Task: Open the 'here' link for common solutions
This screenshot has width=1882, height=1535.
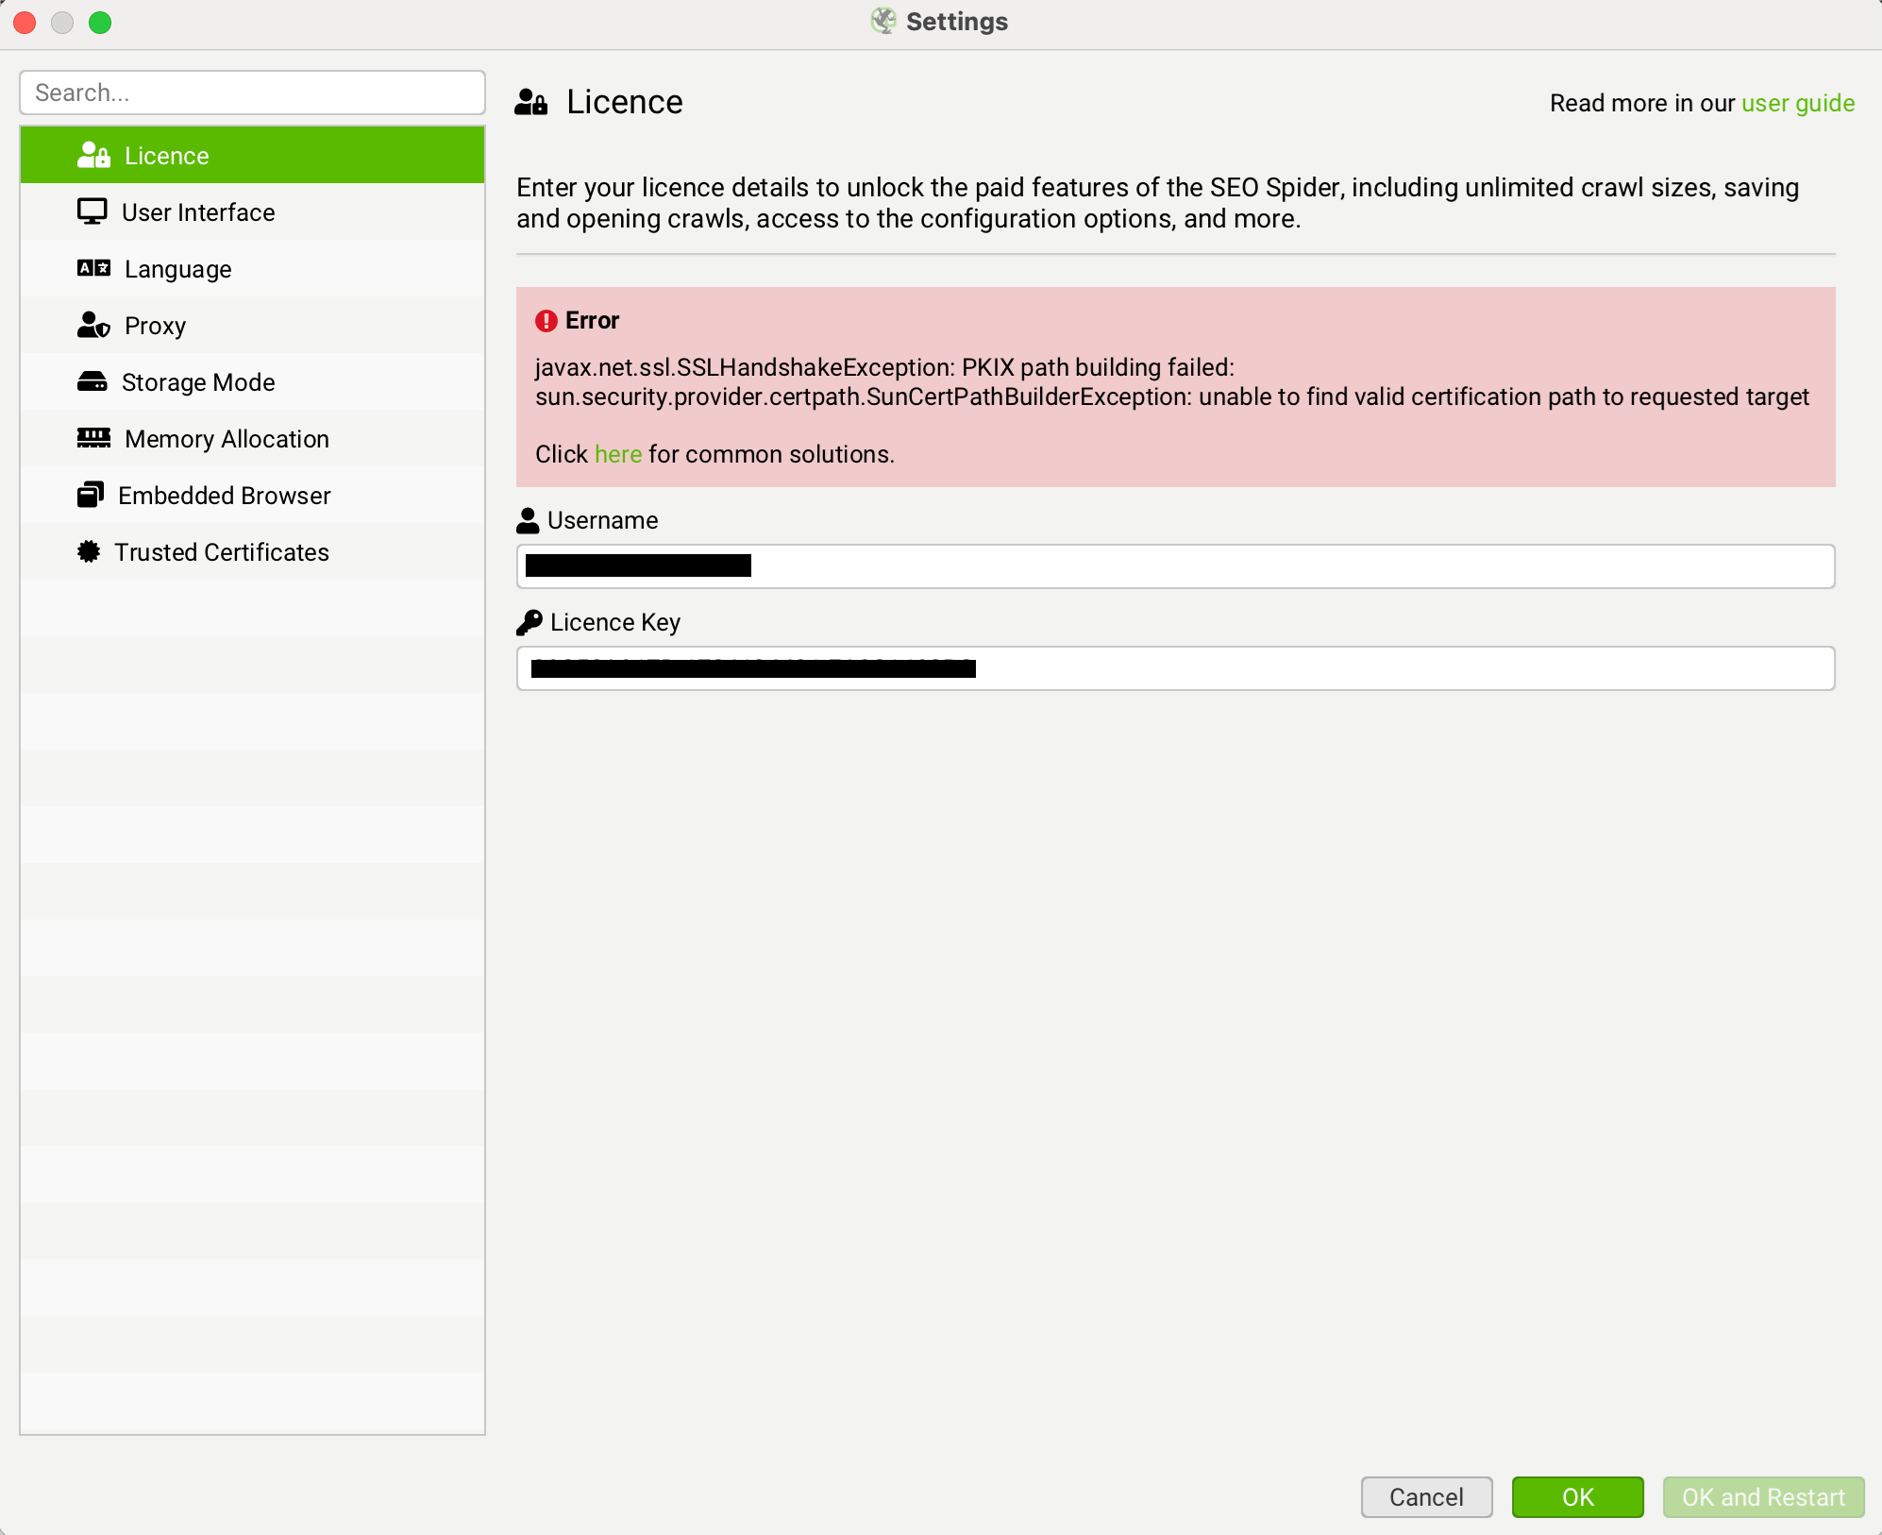Action: pos(617,454)
